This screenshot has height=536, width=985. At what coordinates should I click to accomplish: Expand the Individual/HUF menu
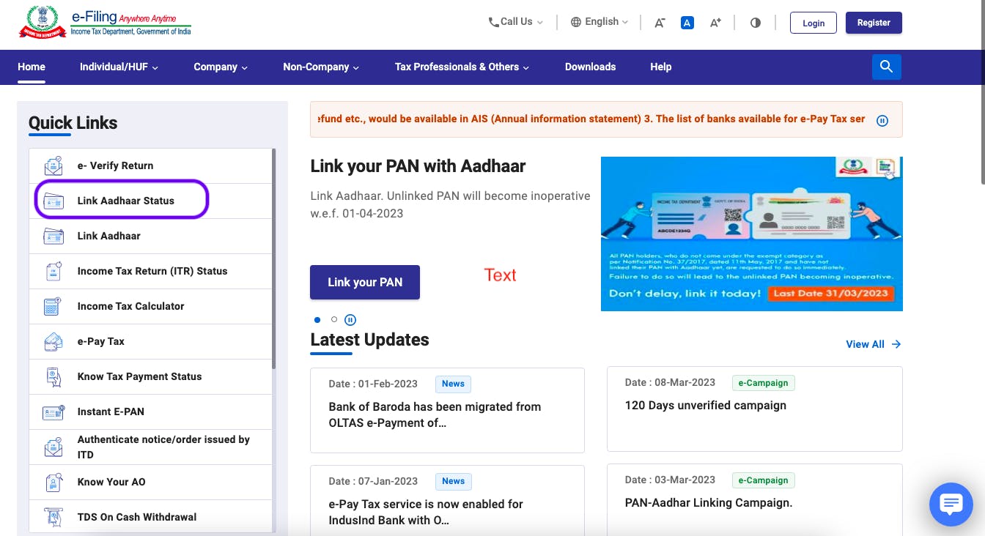(x=119, y=67)
